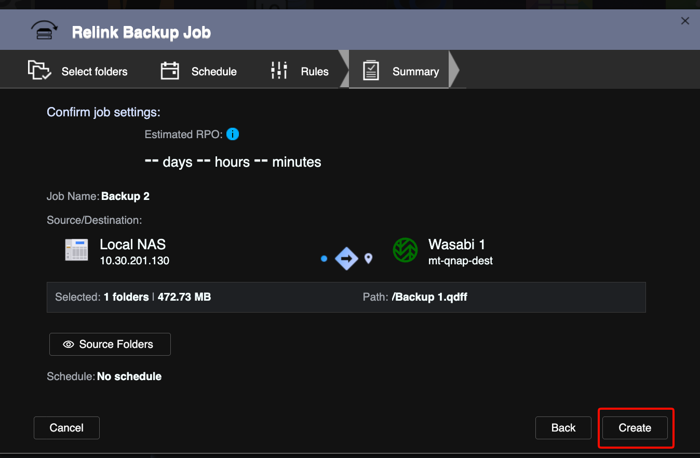Click the Relink Backup Job header icon
700x458 pixels.
(x=44, y=31)
